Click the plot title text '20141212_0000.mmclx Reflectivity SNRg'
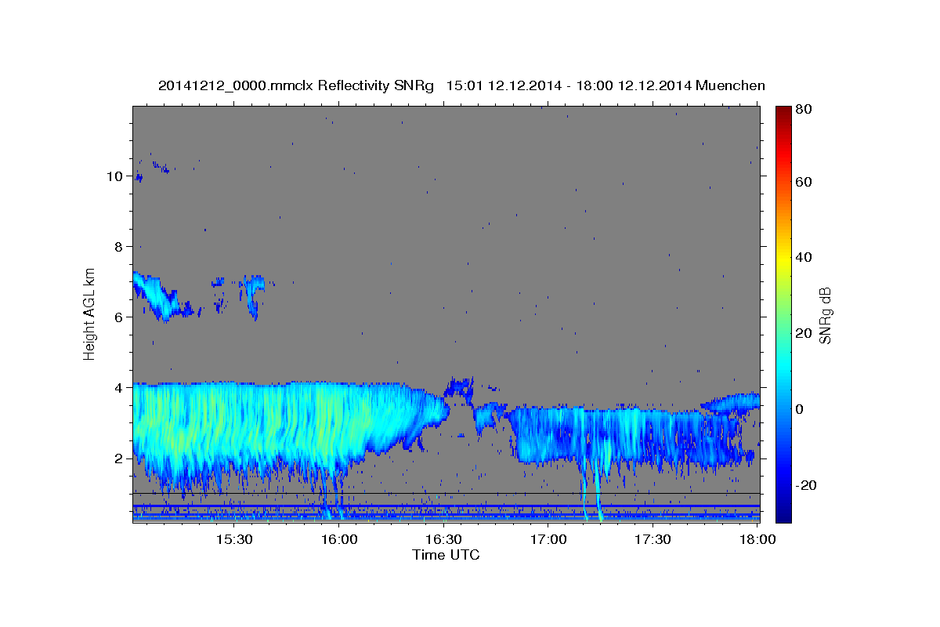 [x=296, y=86]
